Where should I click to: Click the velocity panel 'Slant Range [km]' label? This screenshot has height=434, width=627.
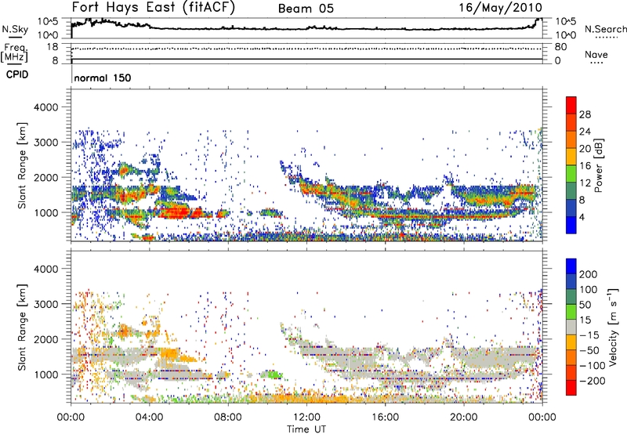click(x=22, y=327)
